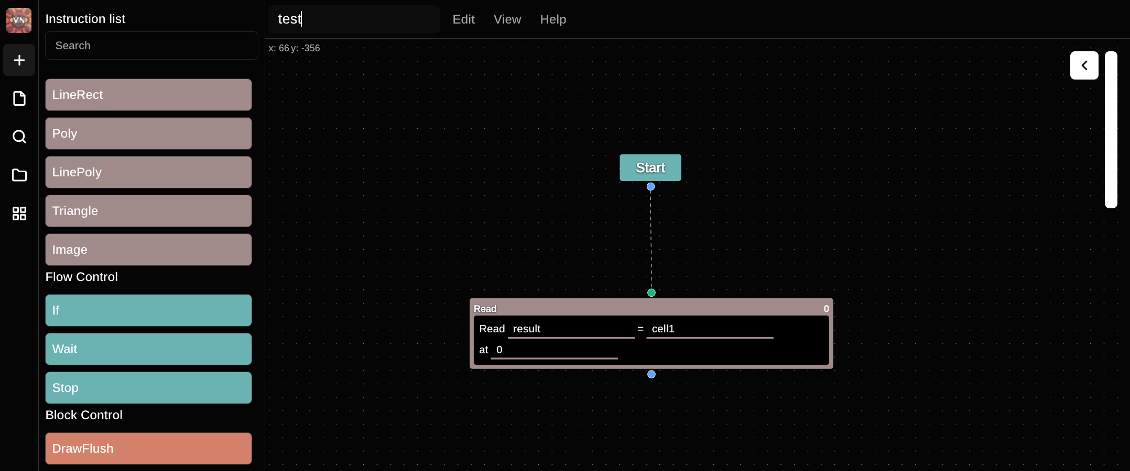This screenshot has height=471, width=1130.
Task: Select the Start node
Action: (x=650, y=167)
